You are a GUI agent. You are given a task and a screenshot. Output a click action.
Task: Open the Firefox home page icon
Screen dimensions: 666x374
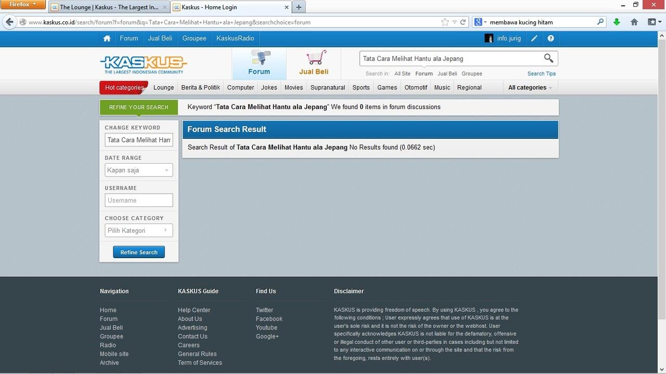634,22
